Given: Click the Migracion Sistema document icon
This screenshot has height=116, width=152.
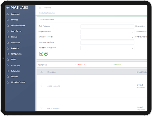Looking at the screenshot, I should [8, 82].
